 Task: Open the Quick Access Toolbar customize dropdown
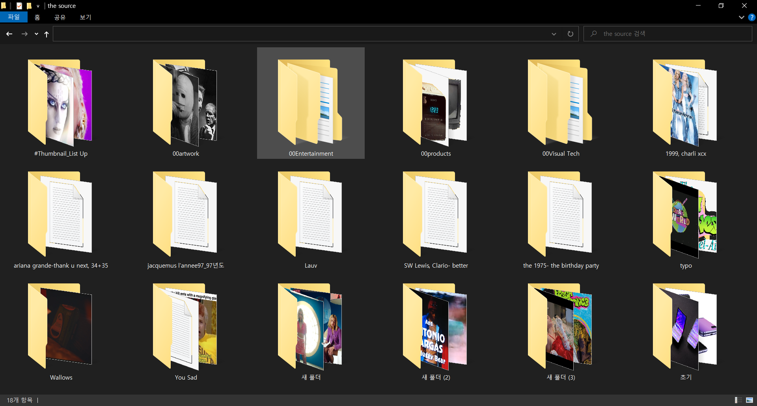pos(38,6)
